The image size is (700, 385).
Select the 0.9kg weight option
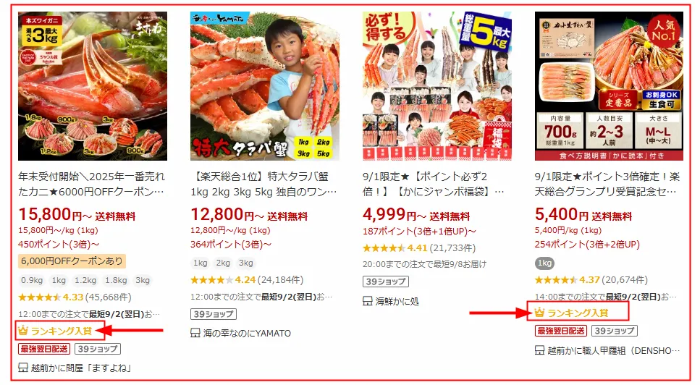point(32,280)
